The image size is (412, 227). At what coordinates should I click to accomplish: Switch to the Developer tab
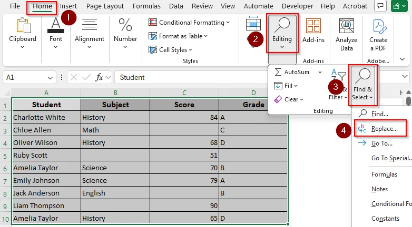(297, 6)
